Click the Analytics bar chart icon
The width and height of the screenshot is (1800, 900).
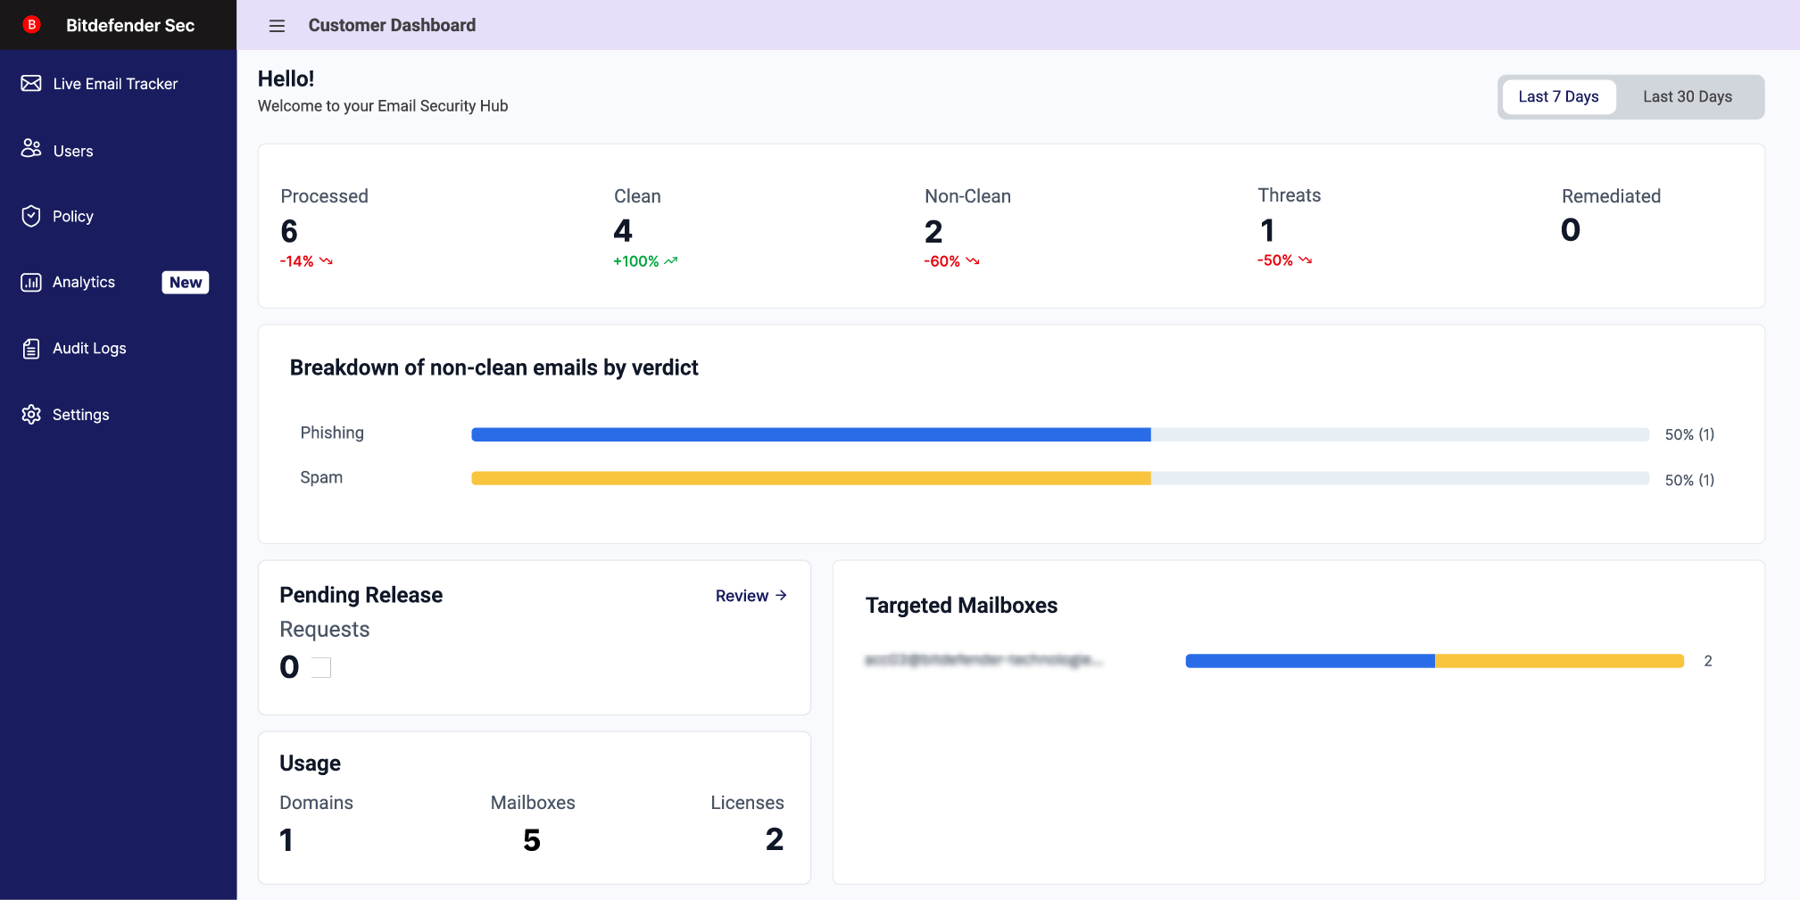[x=31, y=283]
